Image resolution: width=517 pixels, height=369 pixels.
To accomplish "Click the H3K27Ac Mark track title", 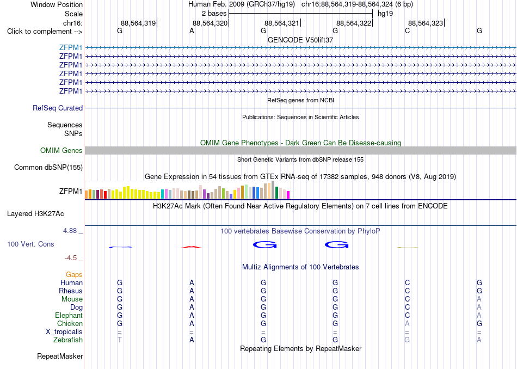I will tap(300, 206).
